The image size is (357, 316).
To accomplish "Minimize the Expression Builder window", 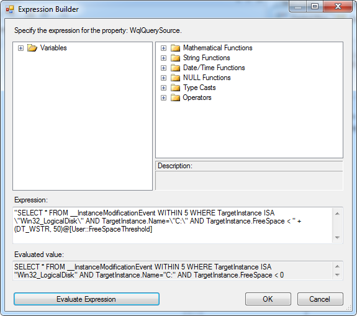I will [298, 6].
